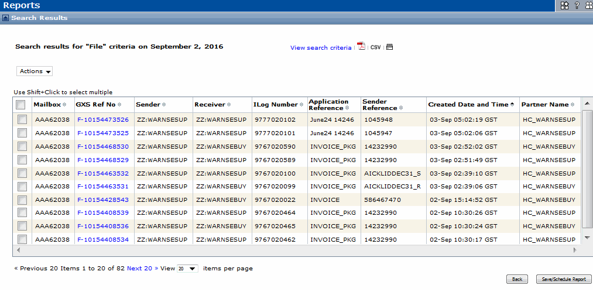Select the checkbox for row F-10154473526

pyautogui.click(x=22, y=119)
